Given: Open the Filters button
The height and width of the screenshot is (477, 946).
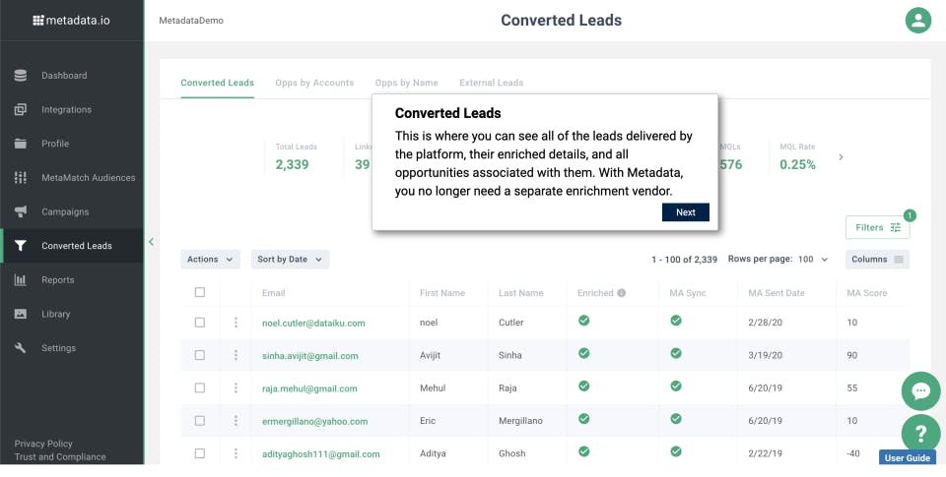Looking at the screenshot, I should [877, 227].
